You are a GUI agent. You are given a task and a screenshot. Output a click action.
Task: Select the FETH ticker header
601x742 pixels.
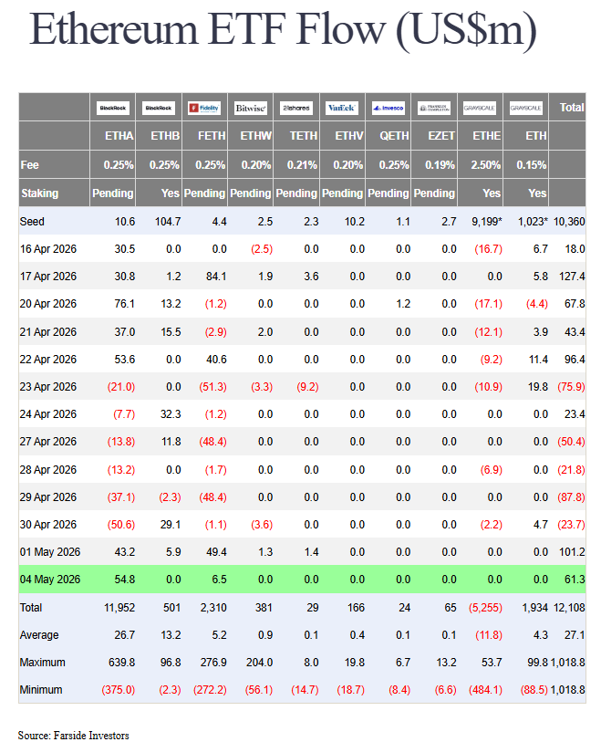(212, 136)
